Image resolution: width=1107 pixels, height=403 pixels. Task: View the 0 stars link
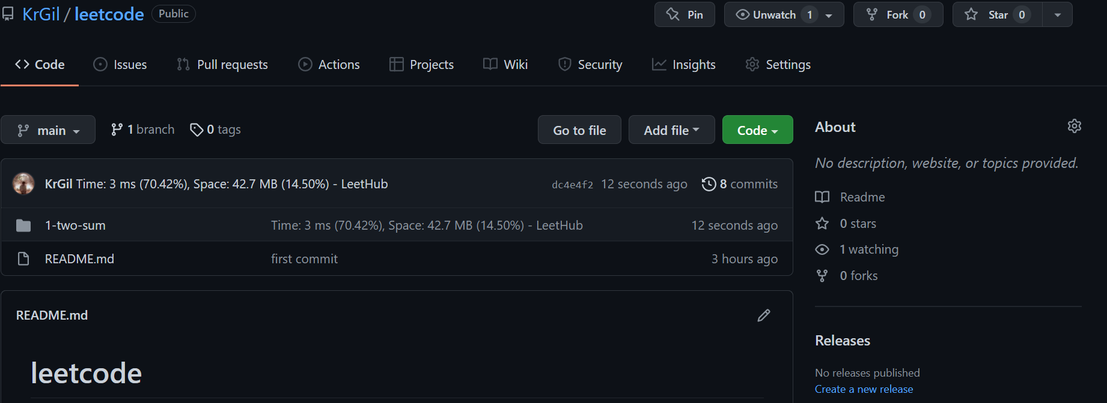pyautogui.click(x=846, y=224)
